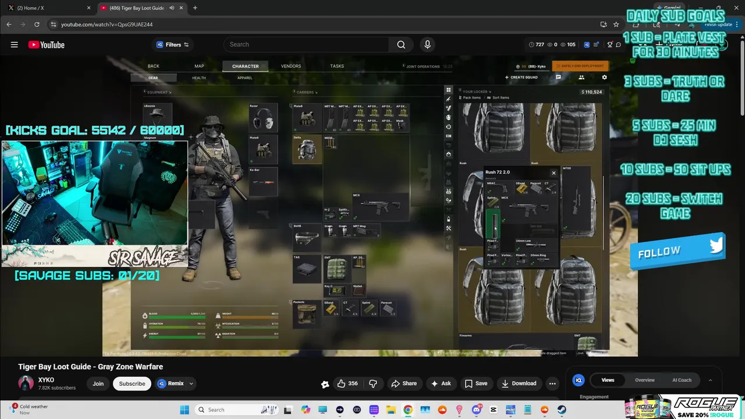The width and height of the screenshot is (745, 419).
Task: Click the Join channel button
Action: [x=98, y=384]
